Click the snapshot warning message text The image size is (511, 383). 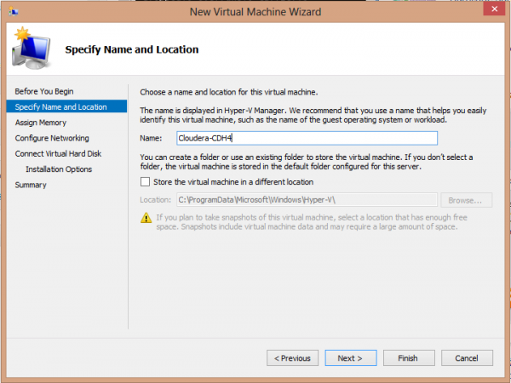312,222
